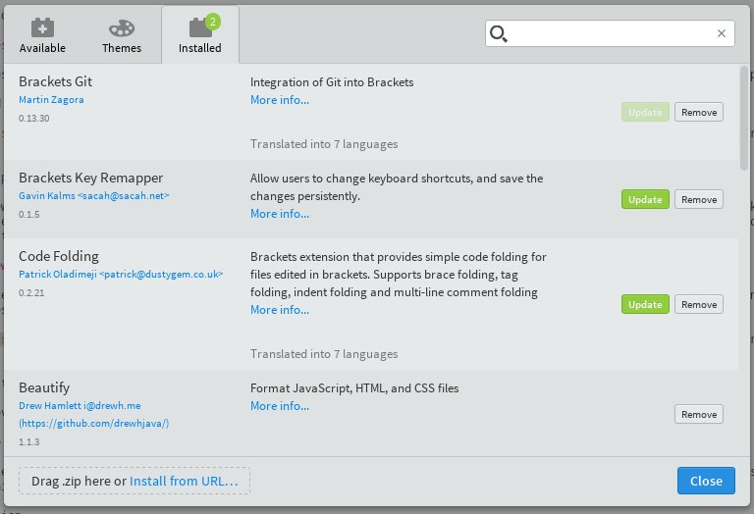Image resolution: width=754 pixels, height=514 pixels.
Task: Open Martin Zagora author link
Action: tap(51, 99)
